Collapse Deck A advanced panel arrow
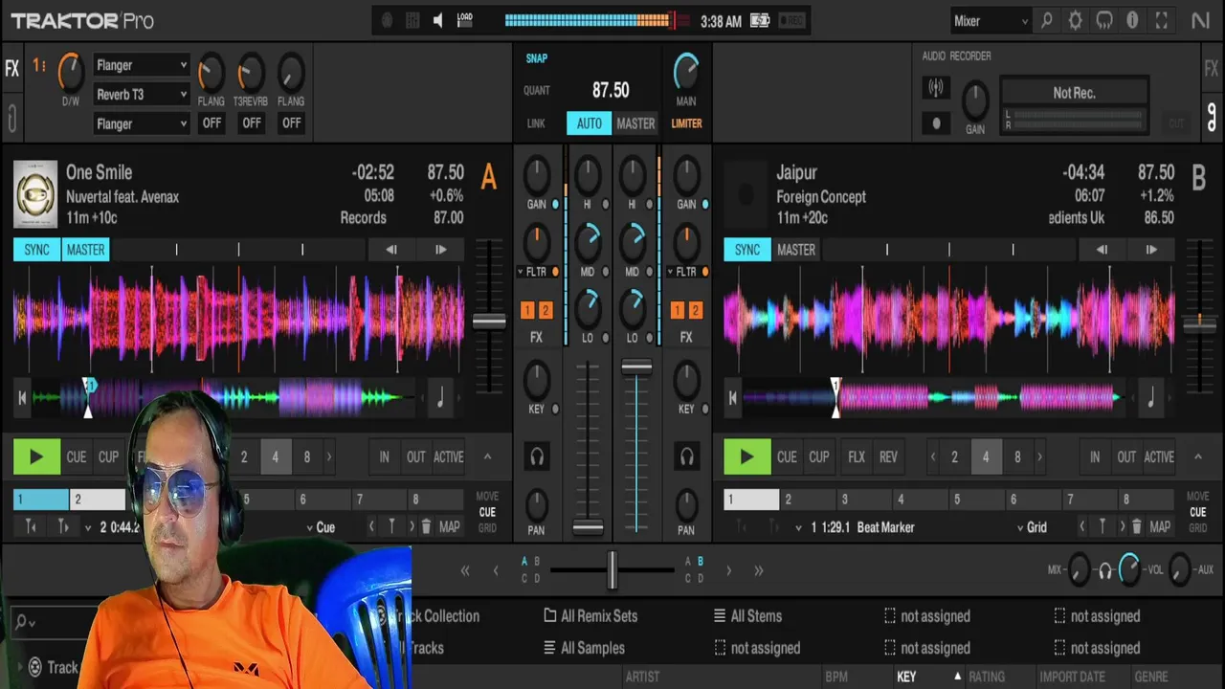The image size is (1225, 689). pos(487,457)
